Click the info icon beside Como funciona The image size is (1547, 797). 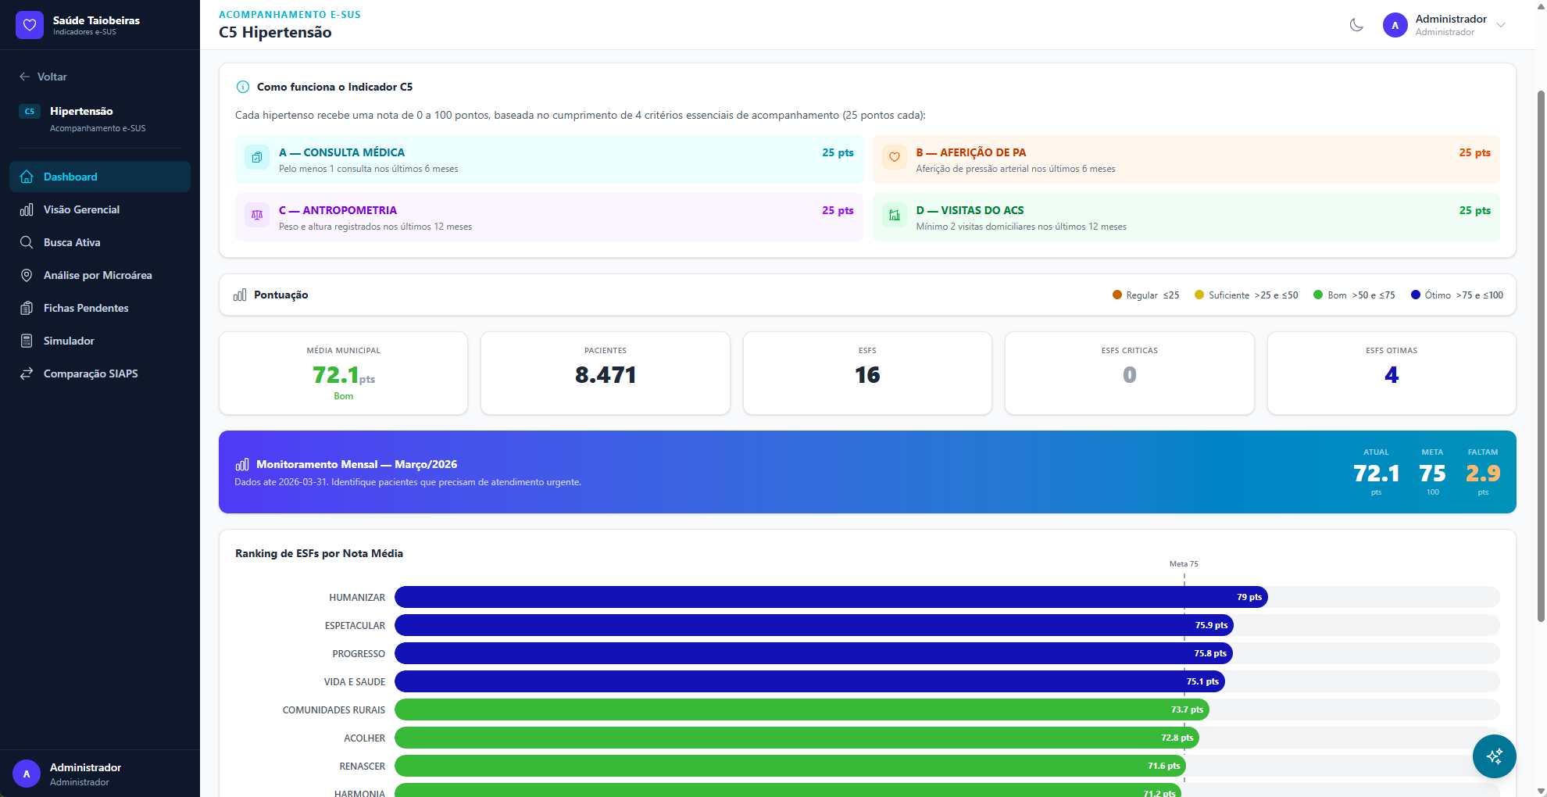tap(243, 87)
